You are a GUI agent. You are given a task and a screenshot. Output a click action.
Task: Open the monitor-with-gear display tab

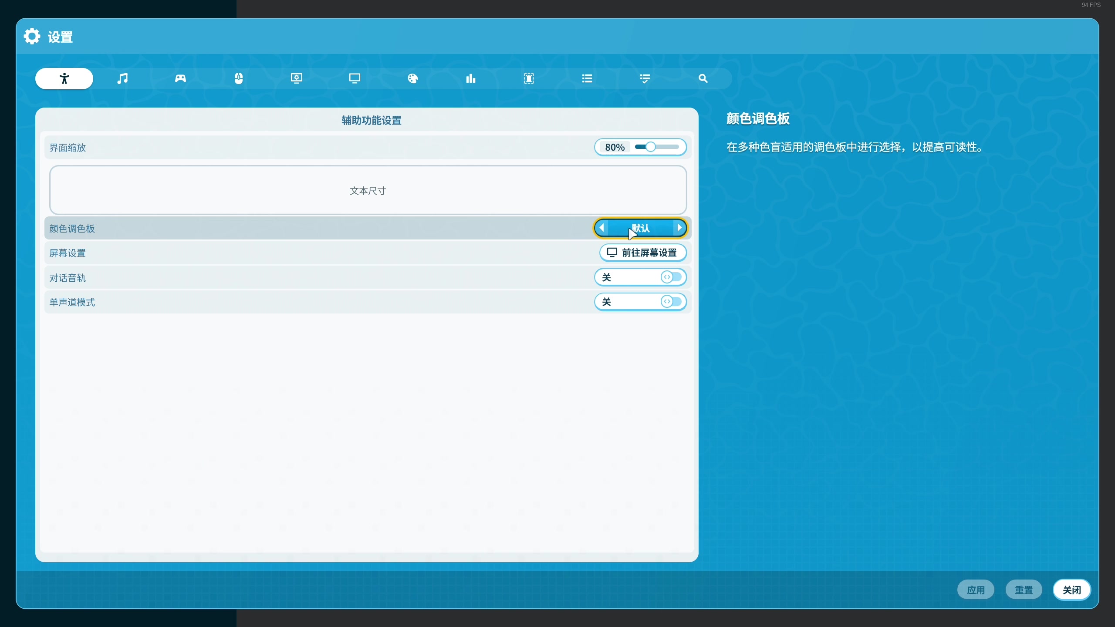(297, 78)
